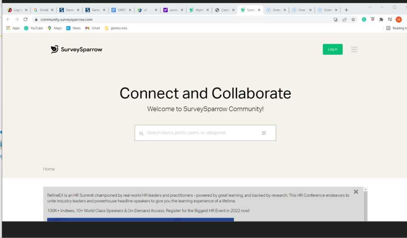The height and width of the screenshot is (238, 407).
Task: Navigate using the Home breadcrumb link
Action: (x=49, y=169)
